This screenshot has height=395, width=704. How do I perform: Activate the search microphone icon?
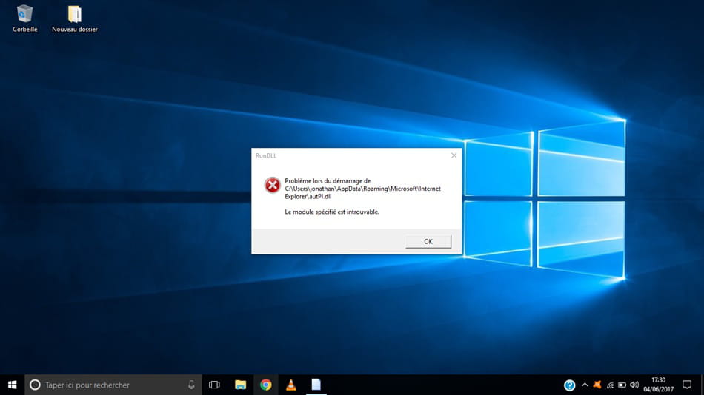coord(191,385)
